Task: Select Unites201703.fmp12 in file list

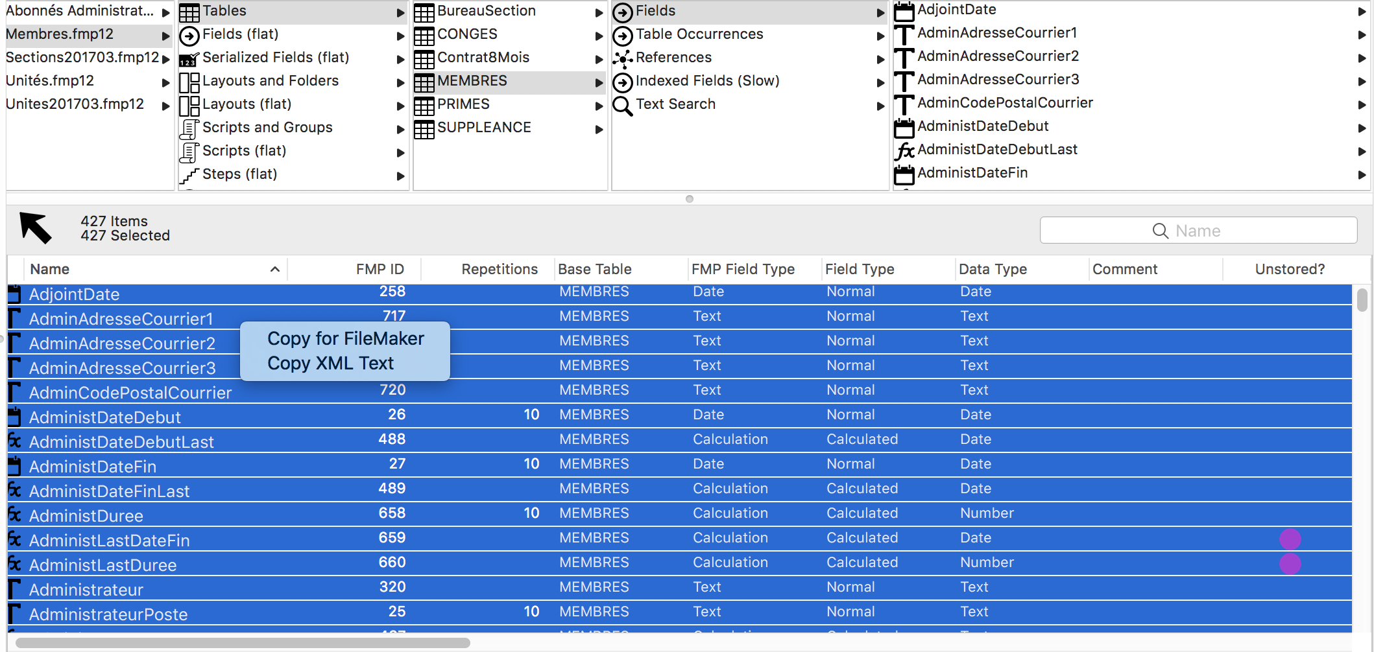Action: 75,104
